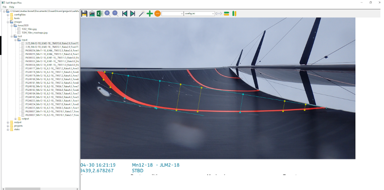Open file P5240184_Mn12-18_JL2-18
Viewport: 384px width, 190px height.
point(52,94)
